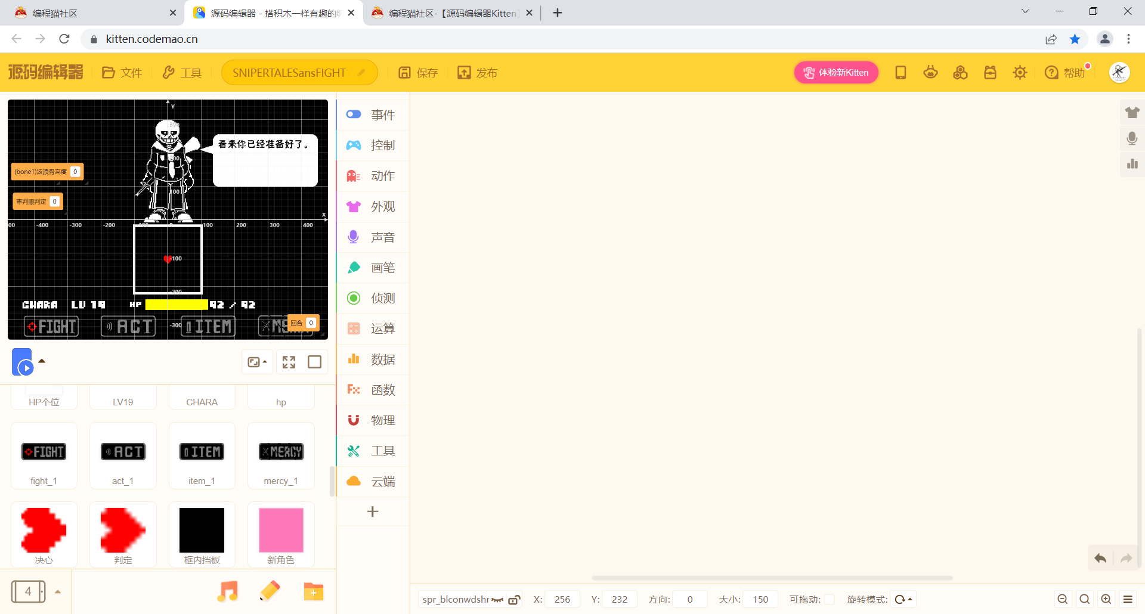Image resolution: width=1145 pixels, height=614 pixels.
Task: Open the workspace list menu icon
Action: (1128, 599)
